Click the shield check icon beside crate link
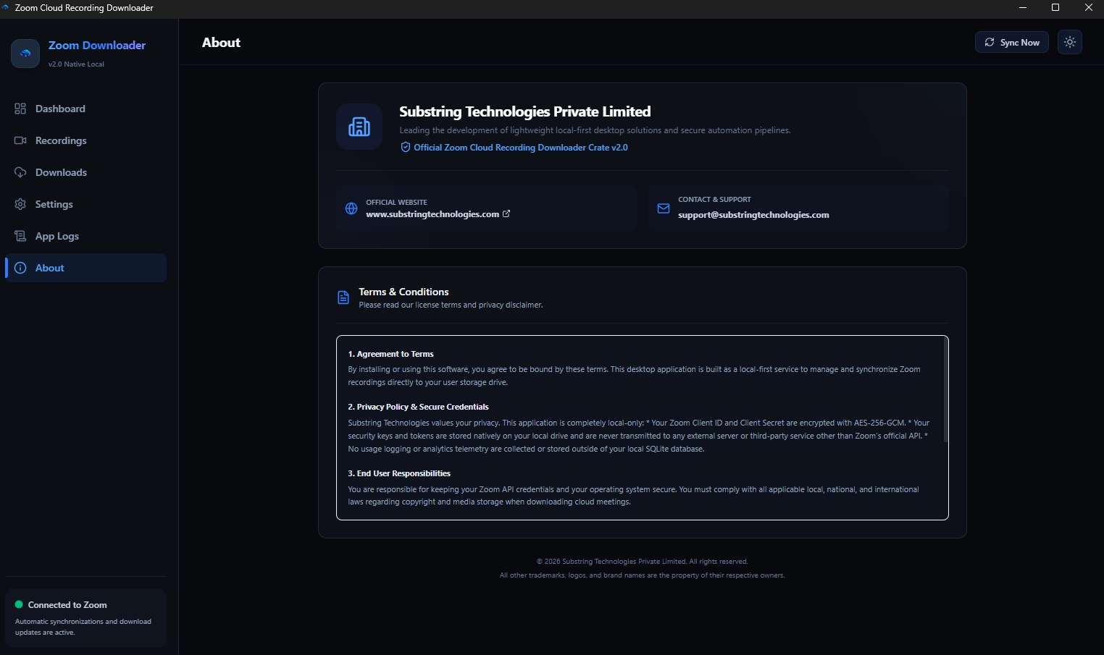 click(x=406, y=148)
